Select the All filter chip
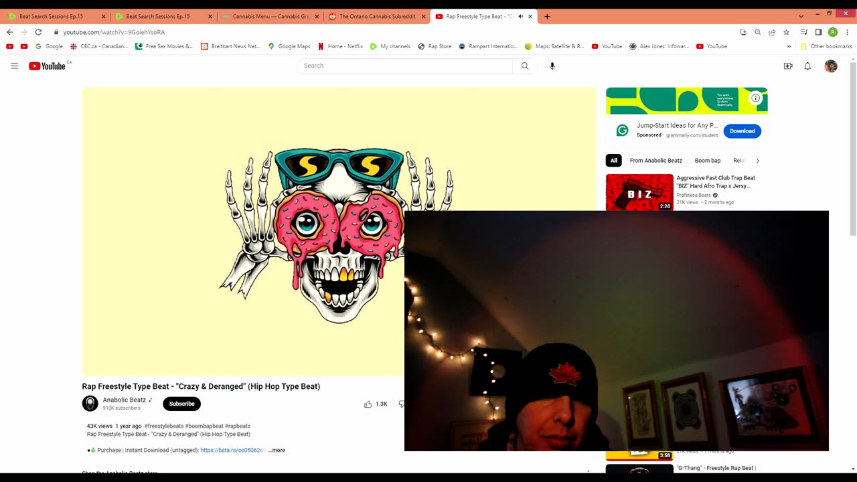The image size is (857, 482). 613,161
